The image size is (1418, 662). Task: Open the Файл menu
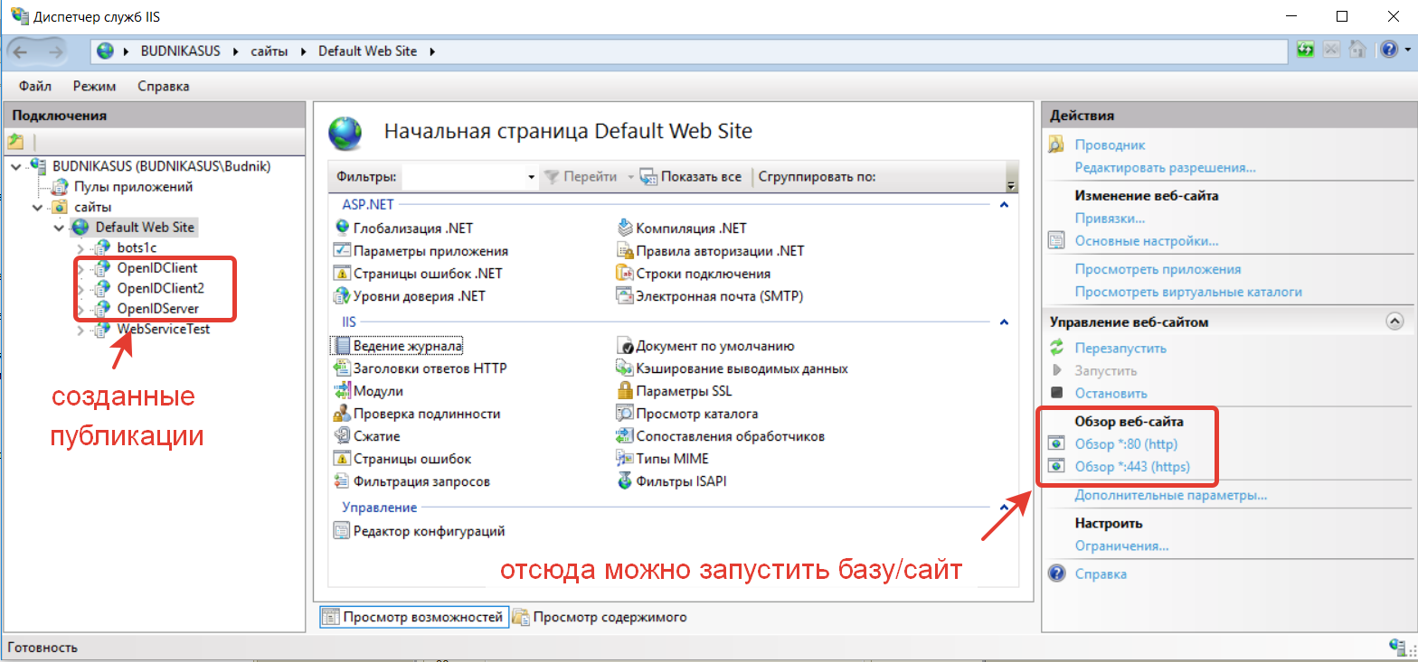point(35,86)
